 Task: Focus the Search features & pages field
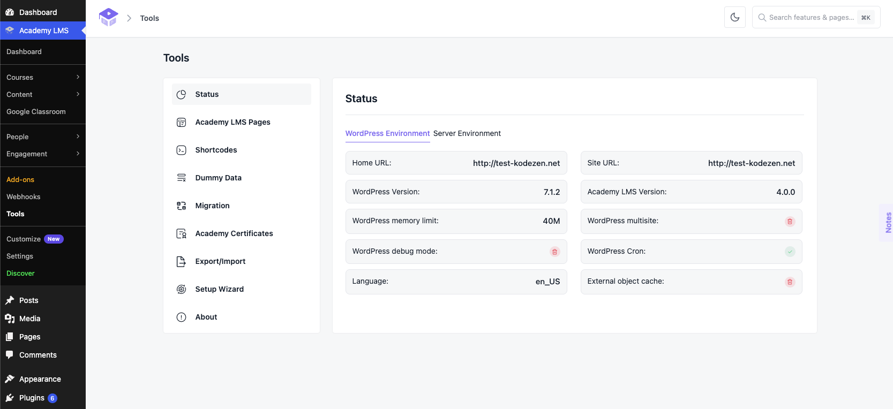click(816, 17)
